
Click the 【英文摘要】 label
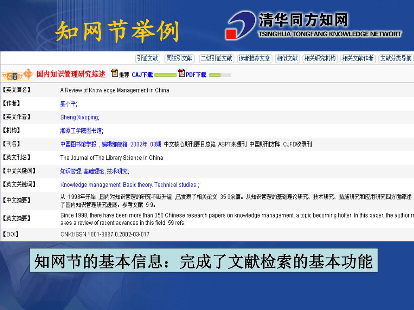click(17, 218)
